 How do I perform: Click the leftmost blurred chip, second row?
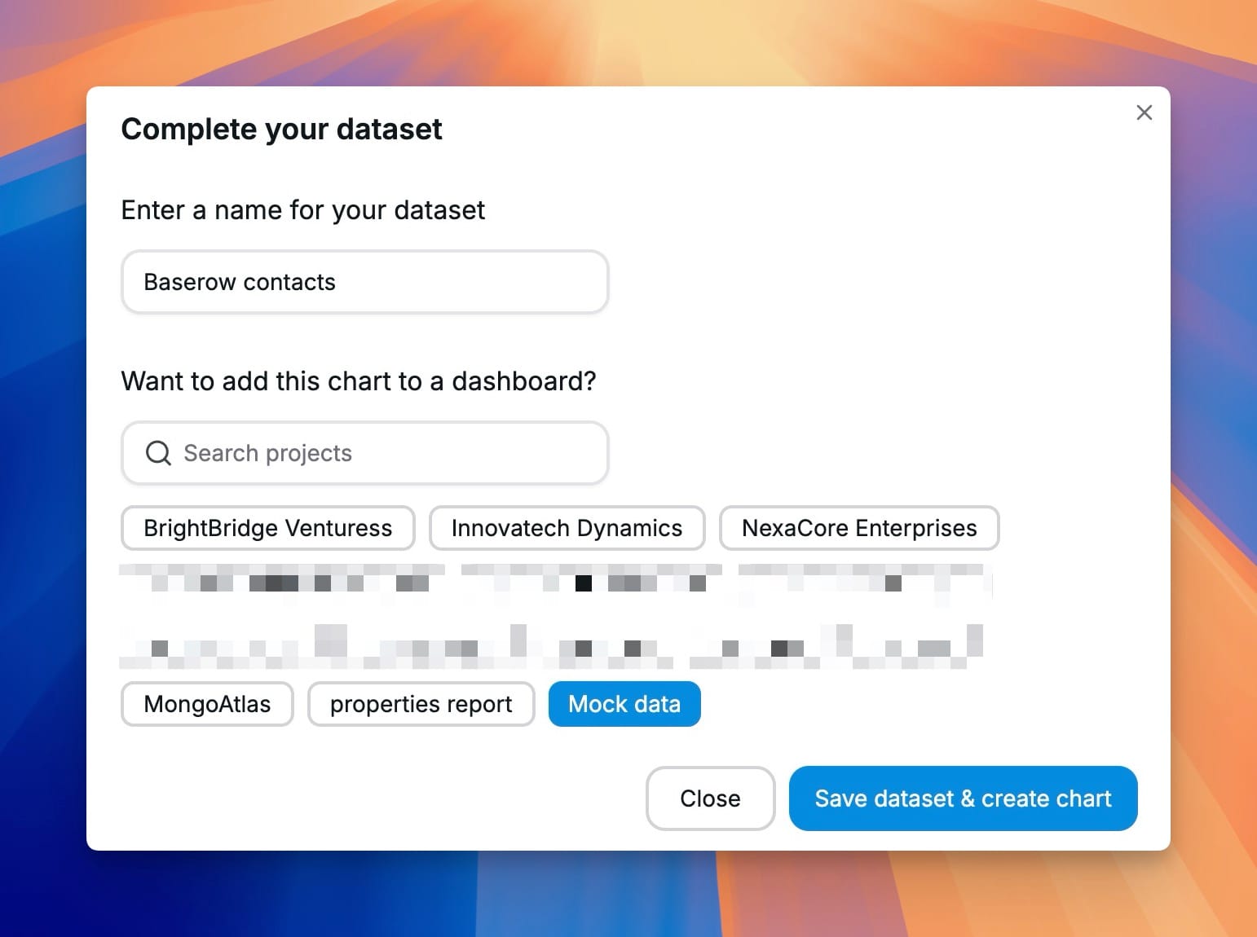coord(326,645)
